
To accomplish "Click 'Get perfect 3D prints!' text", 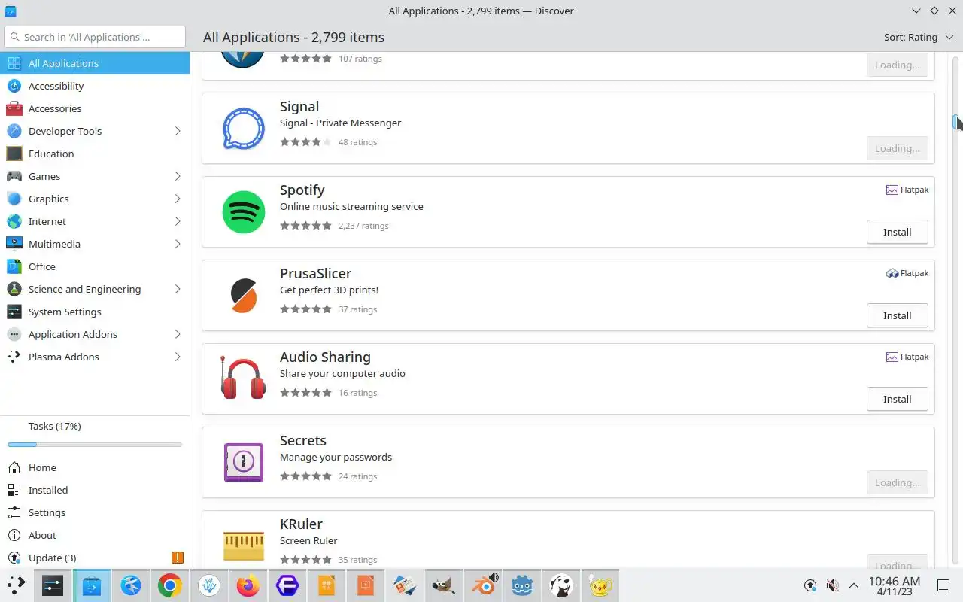I will point(329,290).
